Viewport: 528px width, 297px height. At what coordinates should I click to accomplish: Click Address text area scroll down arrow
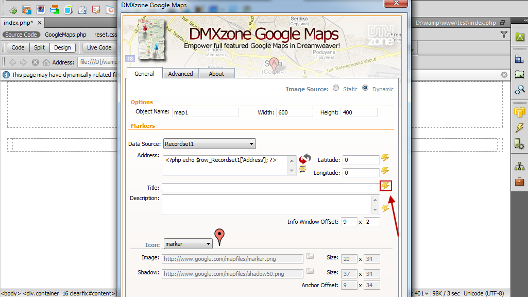(292, 171)
